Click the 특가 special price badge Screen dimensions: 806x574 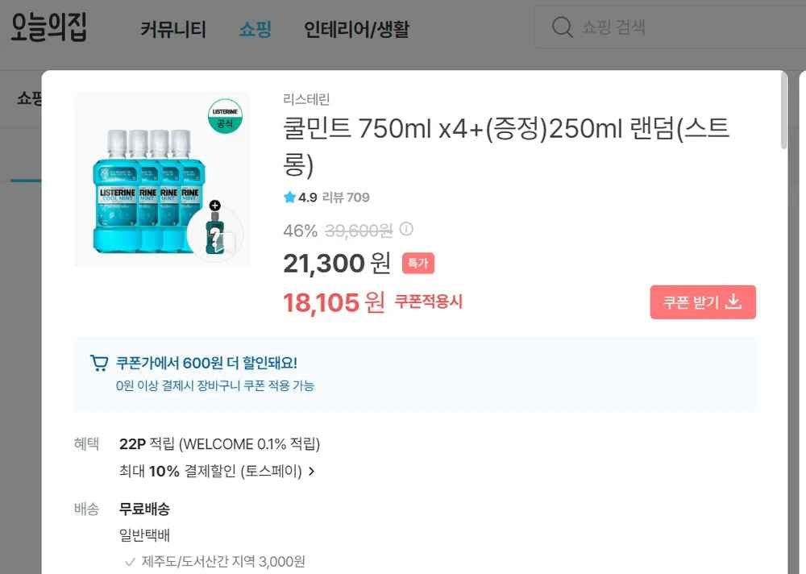(x=418, y=264)
